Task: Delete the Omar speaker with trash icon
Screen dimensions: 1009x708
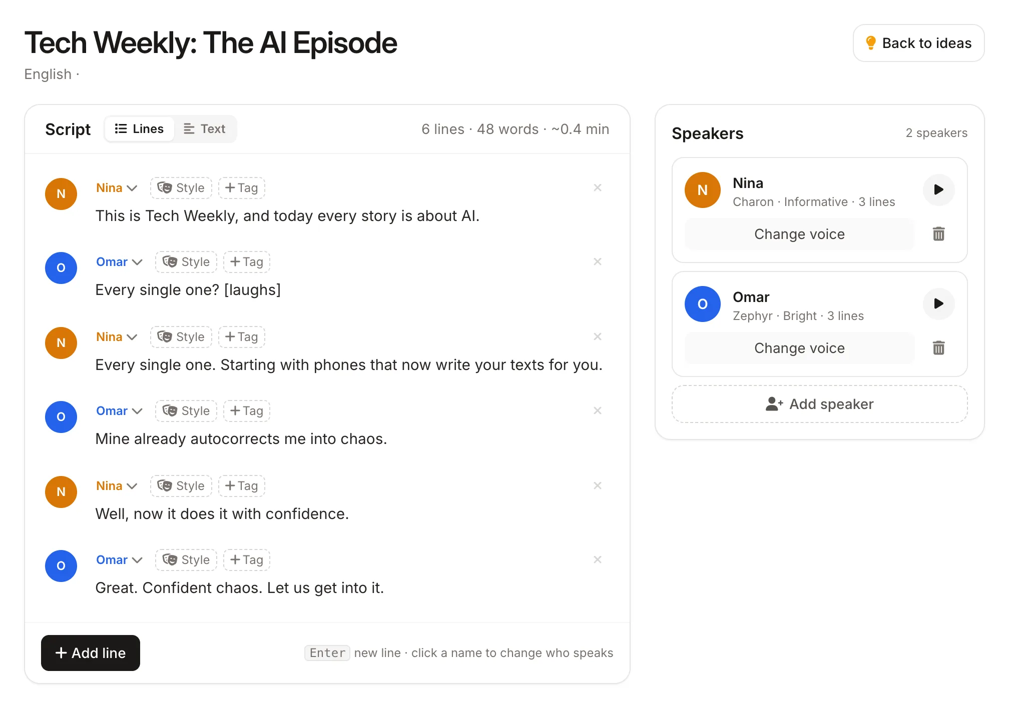Action: (x=938, y=348)
